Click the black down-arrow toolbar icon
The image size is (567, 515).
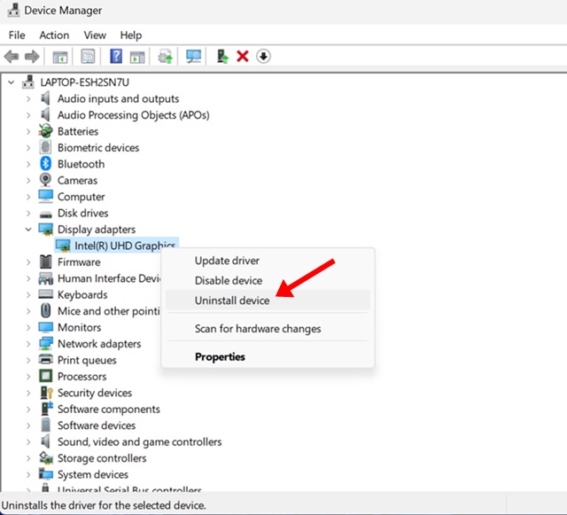[x=263, y=57]
